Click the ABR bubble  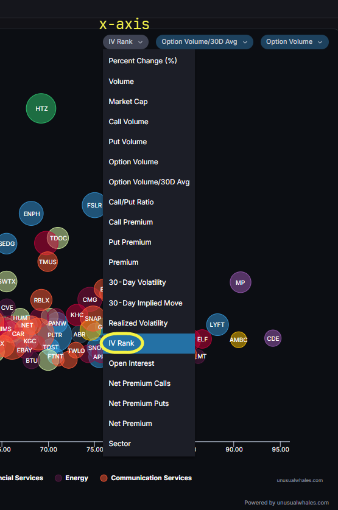tap(79, 334)
